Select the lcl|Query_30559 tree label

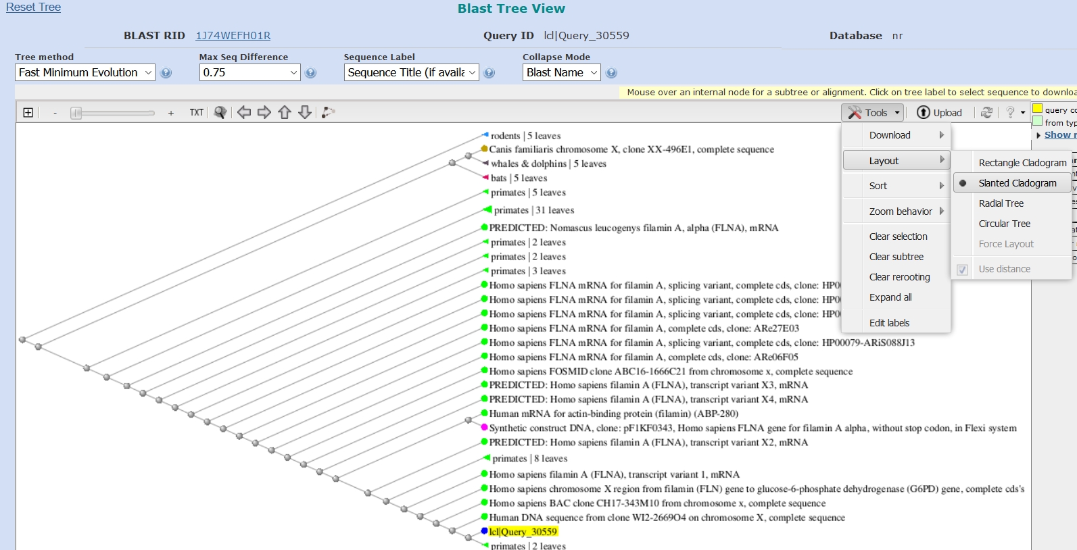(523, 532)
